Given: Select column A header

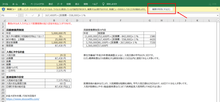Looking at the screenshot, I should pos(25,21).
